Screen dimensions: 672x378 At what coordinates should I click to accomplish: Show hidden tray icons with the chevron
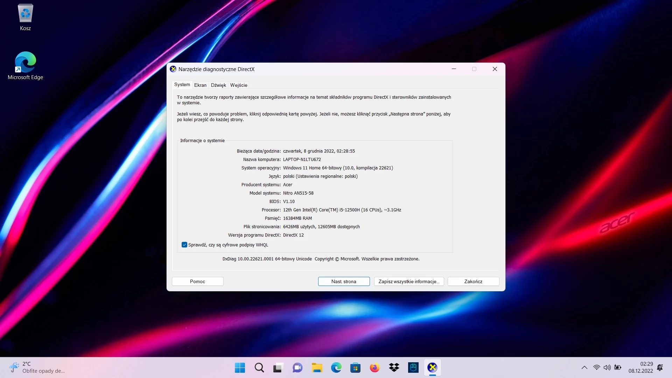584,367
